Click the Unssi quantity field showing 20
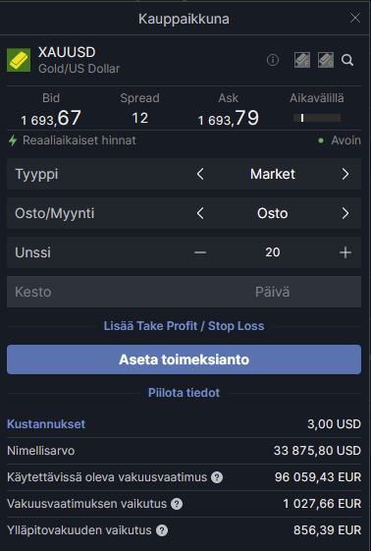The height and width of the screenshot is (551, 371). click(x=273, y=252)
